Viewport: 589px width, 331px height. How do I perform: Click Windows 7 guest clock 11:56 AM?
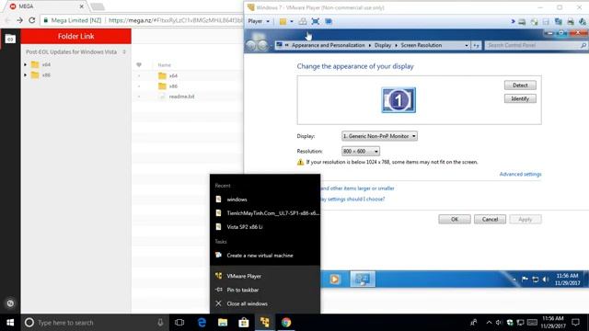point(567,280)
